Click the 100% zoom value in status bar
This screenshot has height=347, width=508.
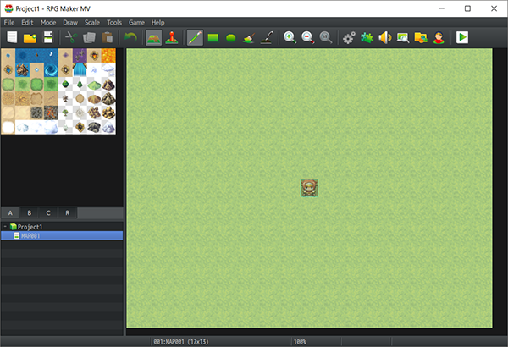300,341
